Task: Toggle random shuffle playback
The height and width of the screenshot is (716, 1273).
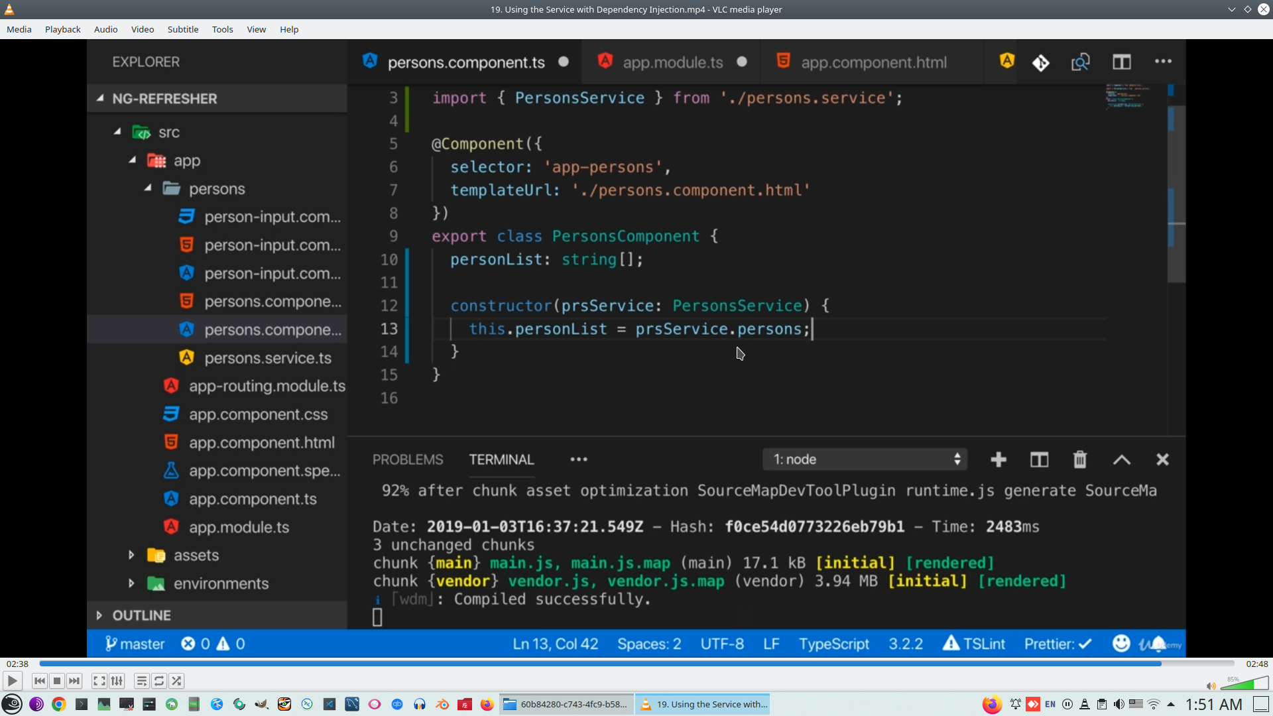Action: [x=176, y=681]
